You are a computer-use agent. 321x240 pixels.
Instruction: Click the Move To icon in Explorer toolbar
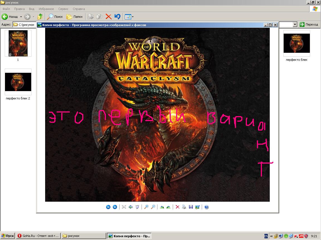(x=91, y=17)
